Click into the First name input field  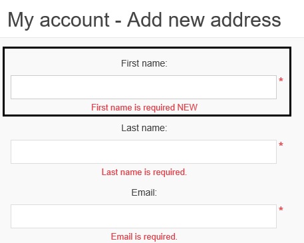click(144, 87)
